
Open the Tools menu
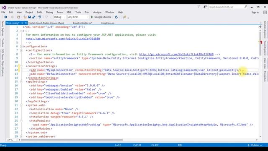pyautogui.click(x=78, y=12)
